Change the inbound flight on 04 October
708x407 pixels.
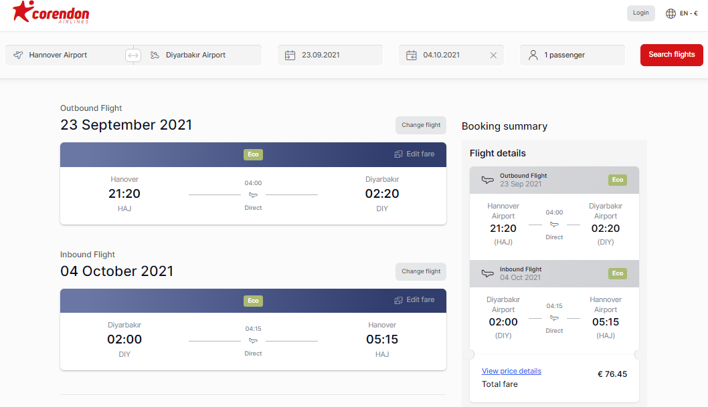(421, 271)
